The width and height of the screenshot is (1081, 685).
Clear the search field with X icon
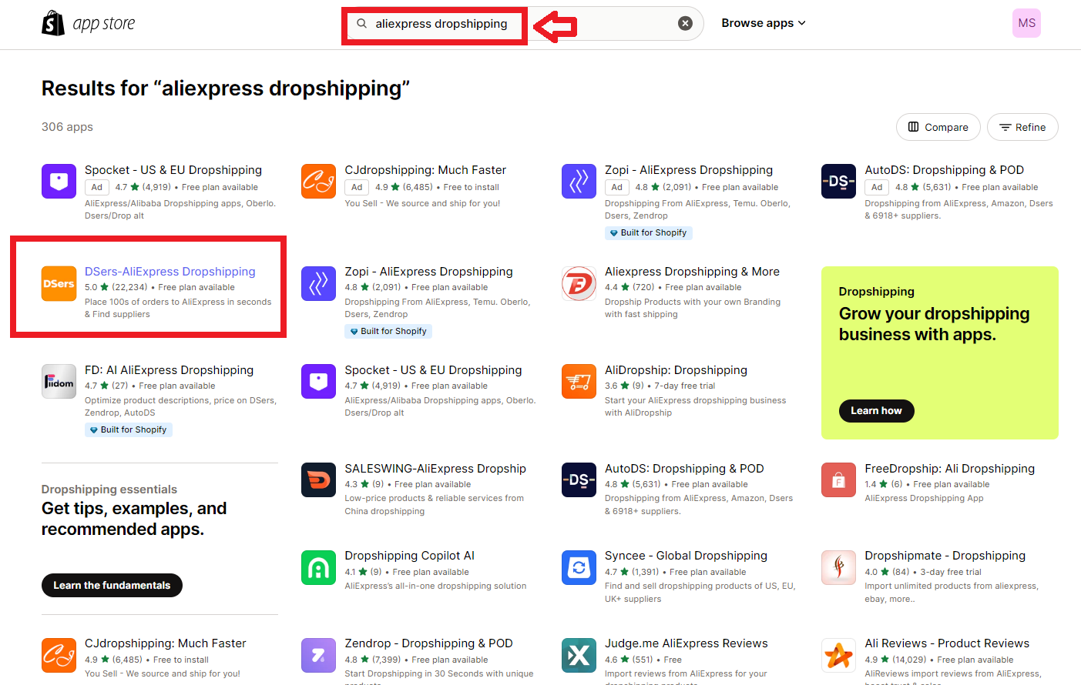click(685, 23)
